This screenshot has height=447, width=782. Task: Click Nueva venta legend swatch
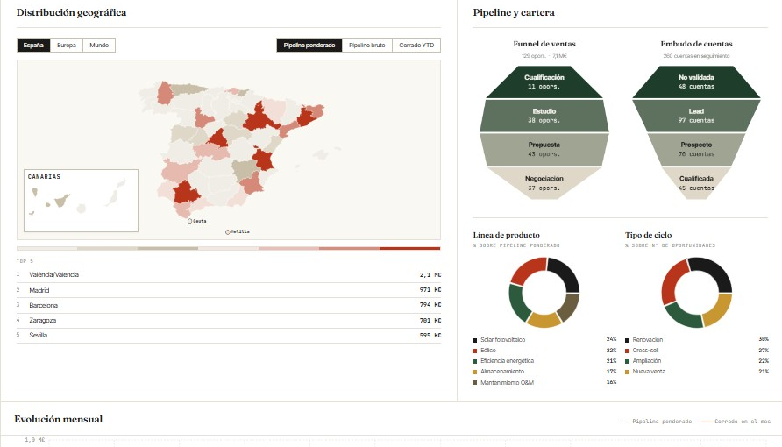point(628,372)
